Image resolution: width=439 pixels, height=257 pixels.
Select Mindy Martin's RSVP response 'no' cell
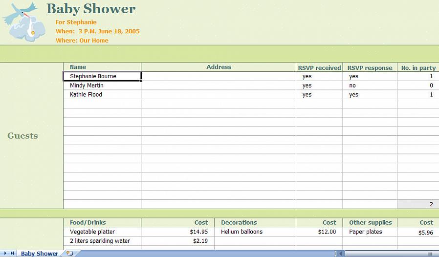[369, 86]
